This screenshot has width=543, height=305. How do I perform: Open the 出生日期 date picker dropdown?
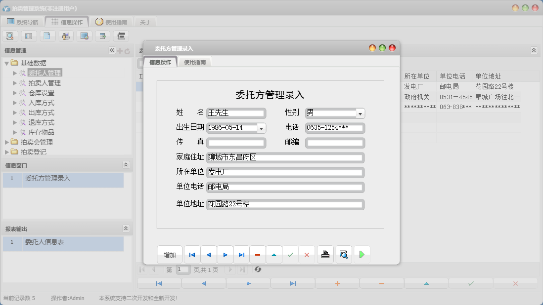(x=261, y=127)
